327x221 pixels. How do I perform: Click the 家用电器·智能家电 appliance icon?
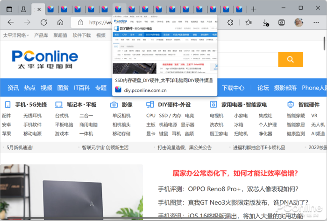point(213,104)
